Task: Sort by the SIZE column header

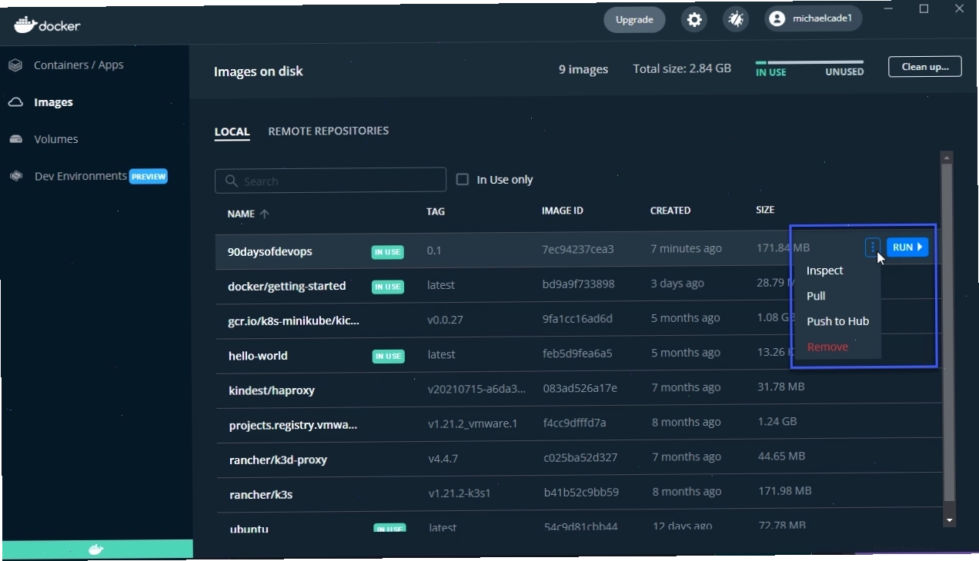Action: point(765,210)
